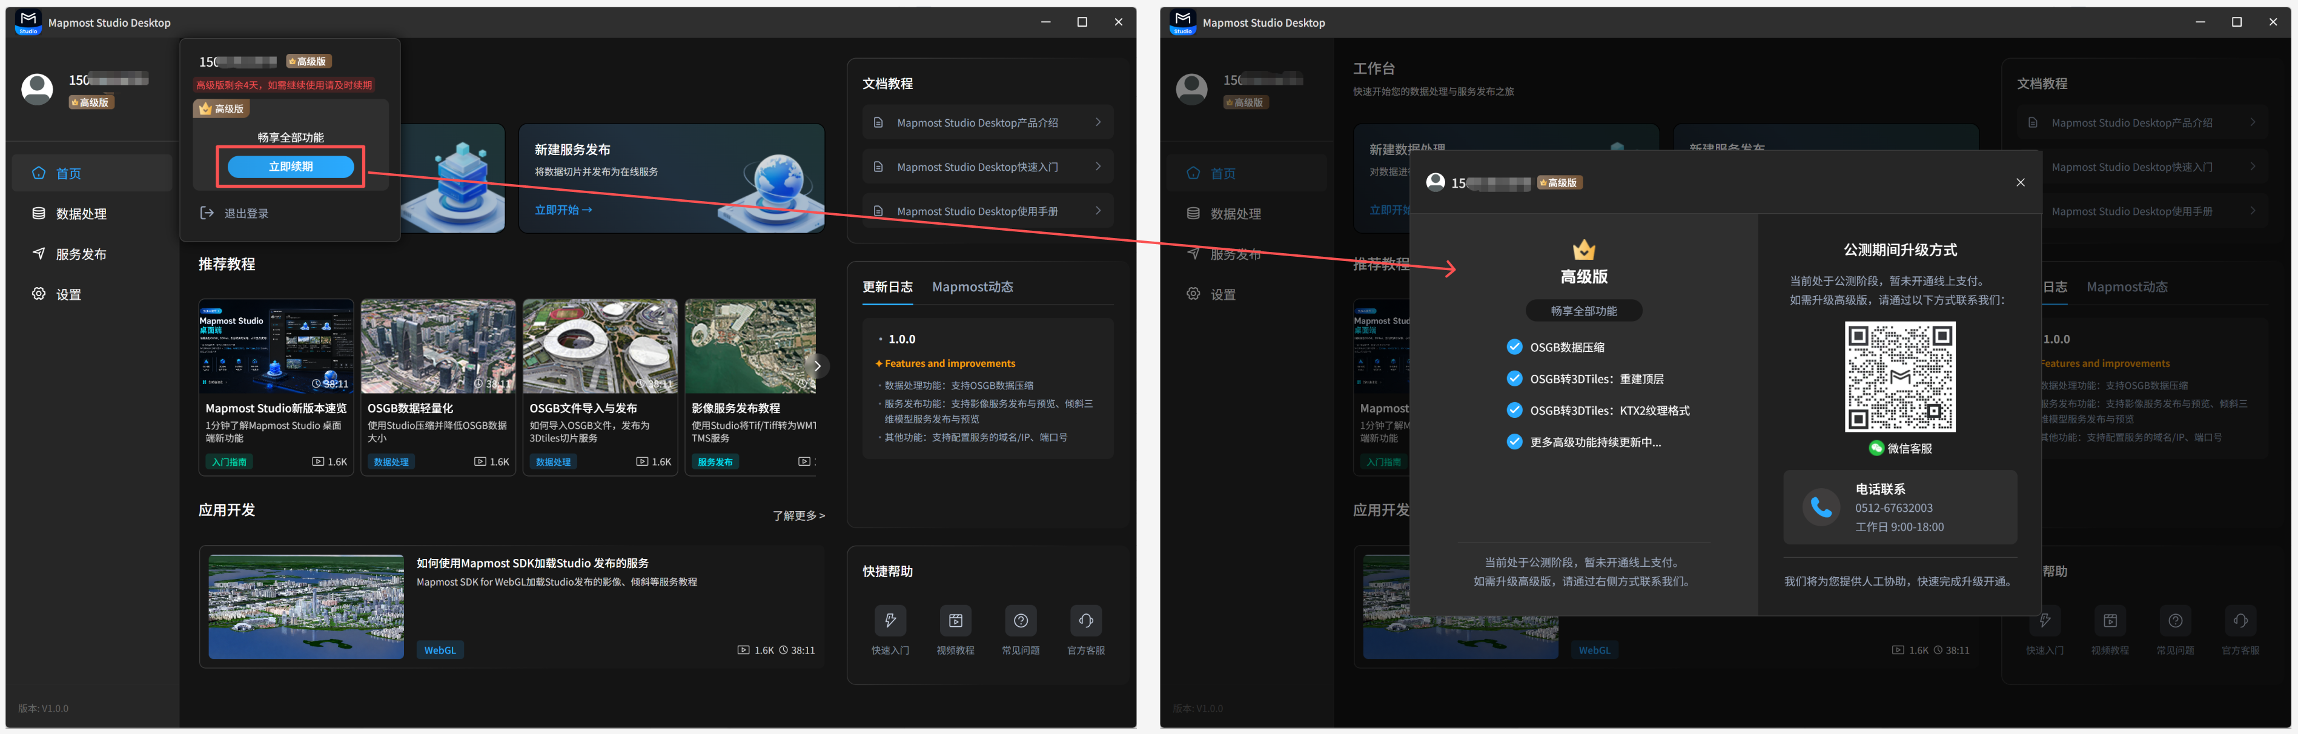
Task: Click the home icon next to 首页, left window
Action: tap(38, 173)
